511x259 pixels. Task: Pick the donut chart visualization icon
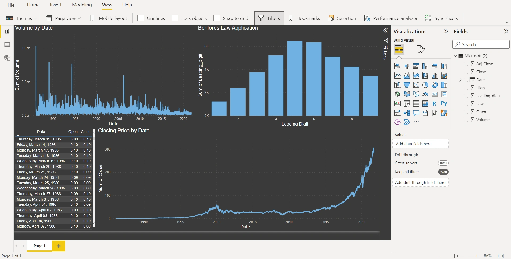(435, 85)
